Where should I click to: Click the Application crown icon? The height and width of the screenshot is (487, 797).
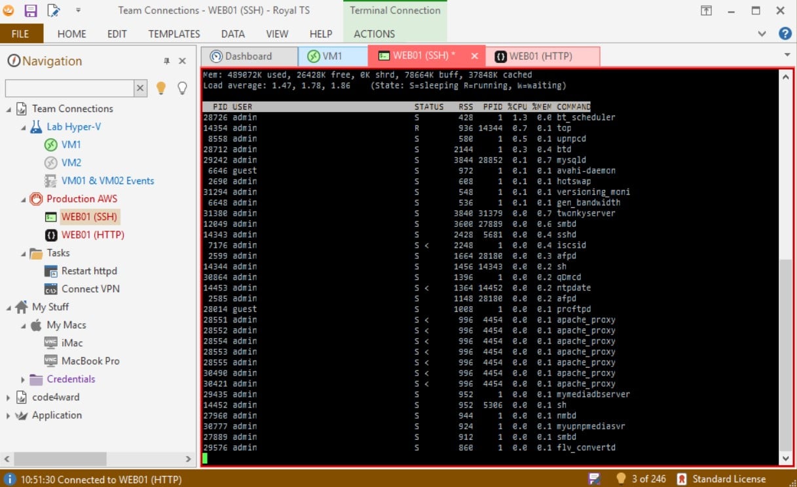tap(22, 416)
